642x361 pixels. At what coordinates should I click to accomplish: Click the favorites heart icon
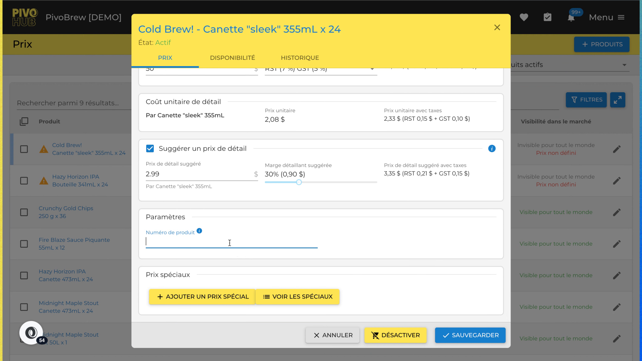pos(524,17)
